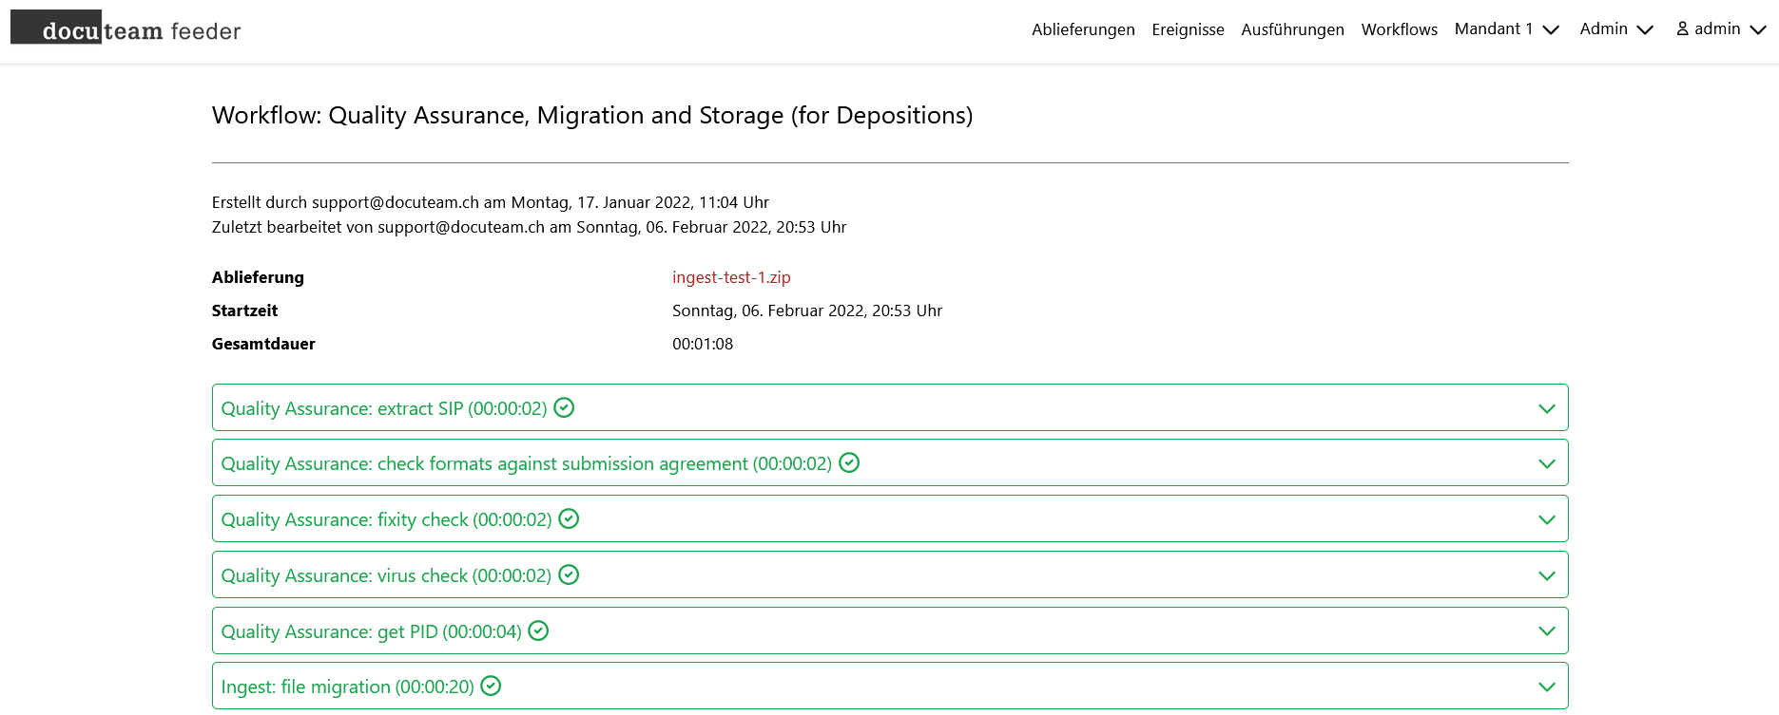Click the extract SIP success checkmark icon
Image resolution: width=1779 pixels, height=715 pixels.
click(564, 407)
